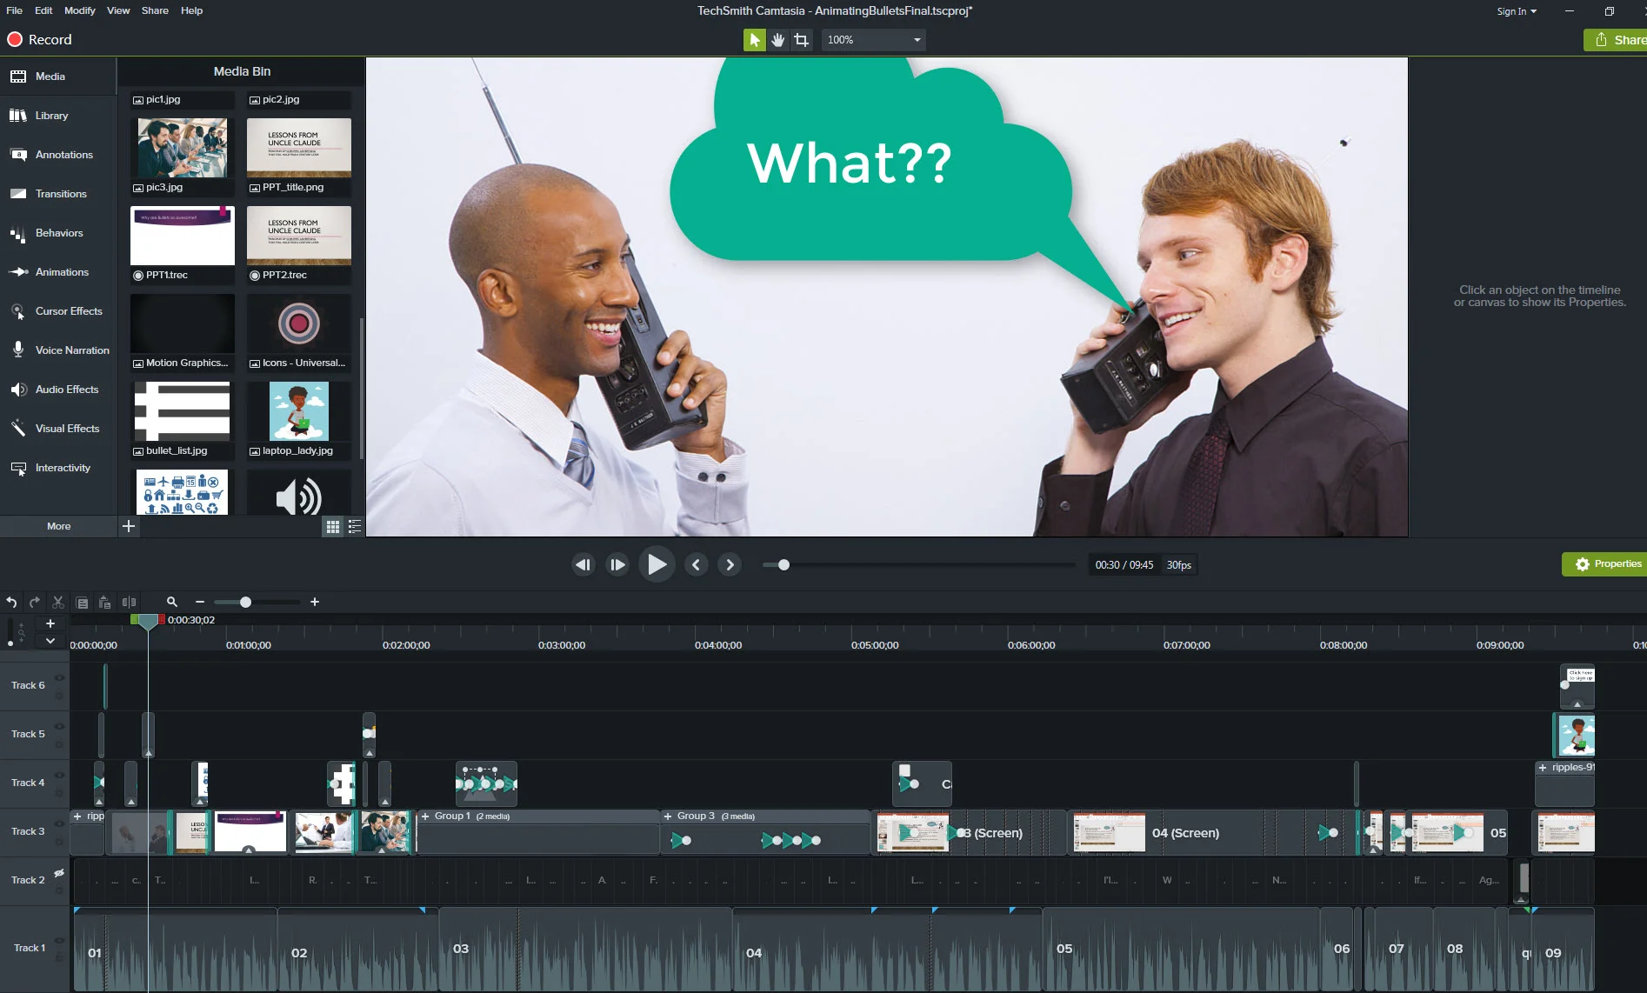Redo the timeline action
1647x993 pixels.
pos(35,602)
